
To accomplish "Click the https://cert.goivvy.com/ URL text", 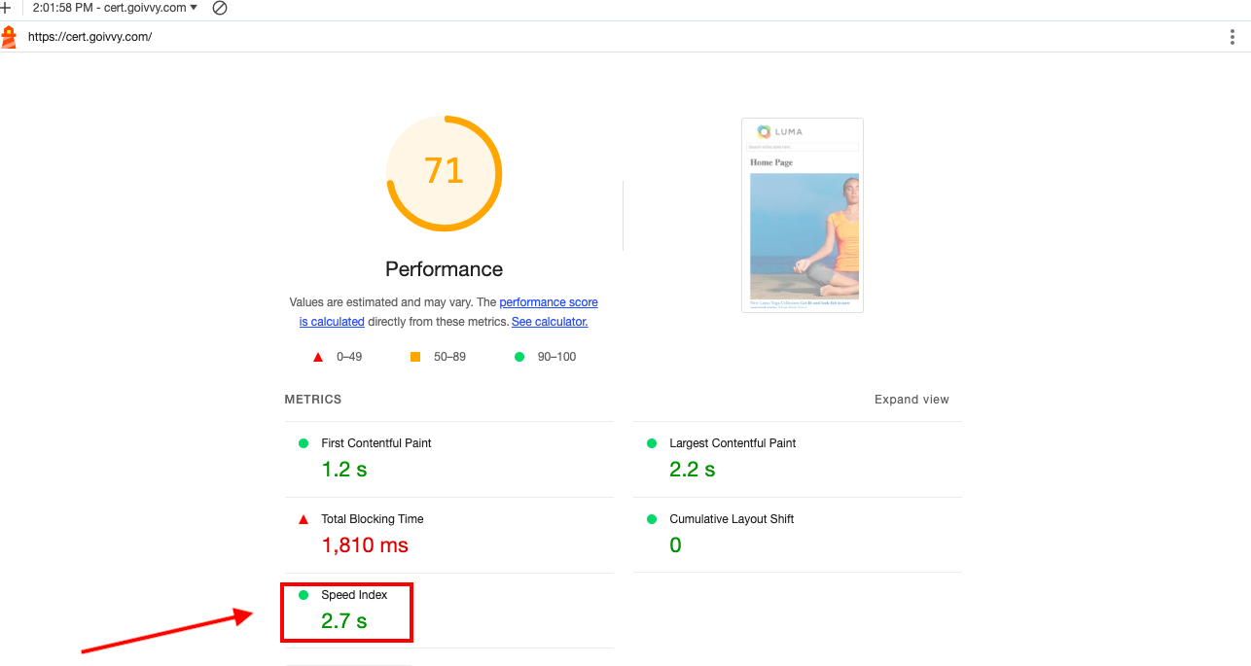I will coord(89,37).
